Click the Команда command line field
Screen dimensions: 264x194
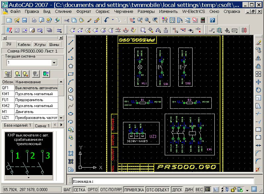pos(163,181)
